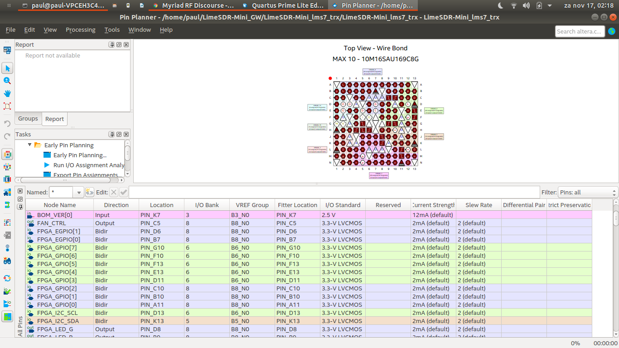Pin the Report panel
Image resolution: width=619 pixels, height=348 pixels.
coord(111,45)
